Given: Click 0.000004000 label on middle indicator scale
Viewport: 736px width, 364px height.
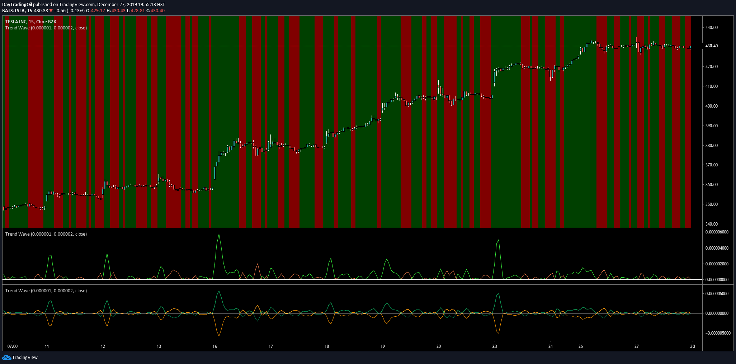Looking at the screenshot, I should click(717, 248).
